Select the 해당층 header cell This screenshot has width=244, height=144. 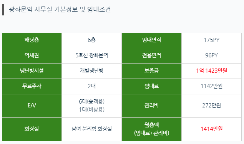(x=32, y=40)
